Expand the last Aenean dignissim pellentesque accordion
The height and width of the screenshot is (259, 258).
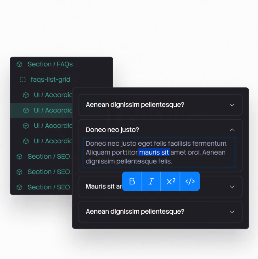click(232, 212)
